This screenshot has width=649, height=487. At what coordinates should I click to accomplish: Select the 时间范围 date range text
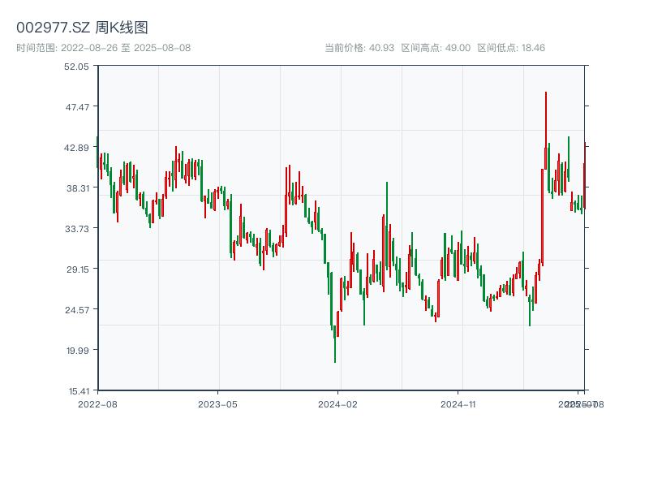[103, 48]
